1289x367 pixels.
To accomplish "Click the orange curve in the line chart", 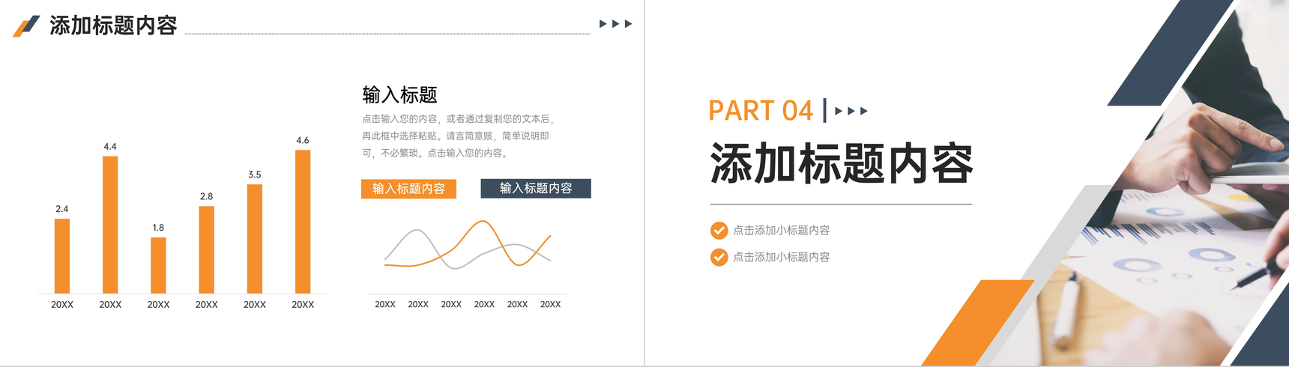I will pyautogui.click(x=484, y=222).
